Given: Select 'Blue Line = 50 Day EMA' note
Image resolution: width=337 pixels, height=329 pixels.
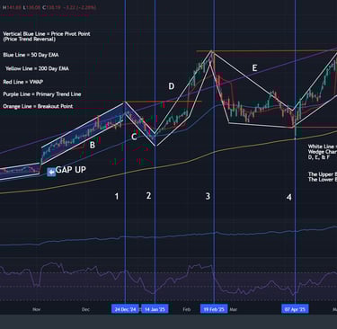Looking at the screenshot, I should pos(31,55).
